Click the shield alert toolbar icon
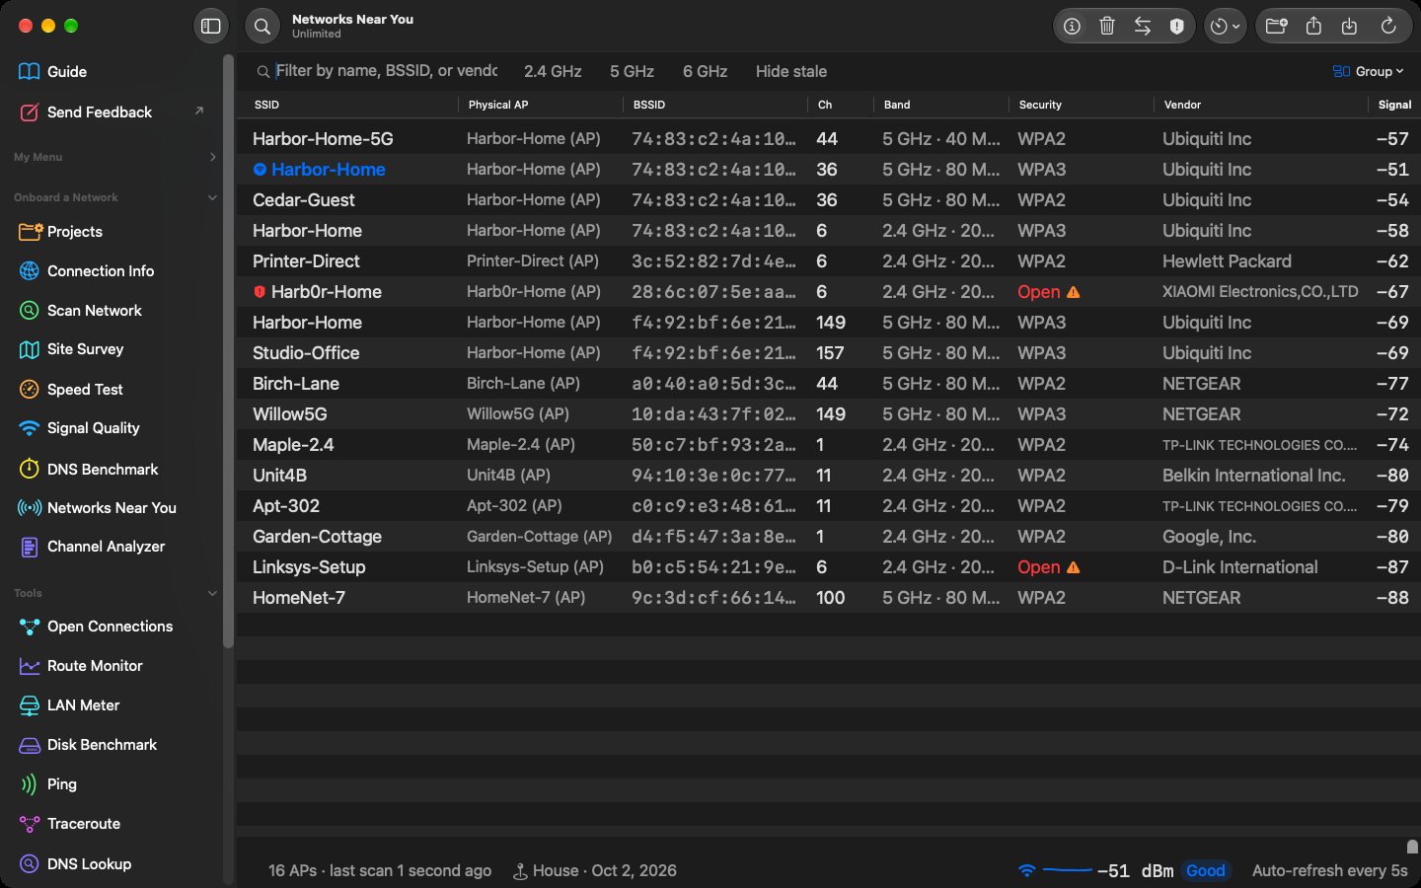Screen dimensions: 1421x888 coord(1177,27)
